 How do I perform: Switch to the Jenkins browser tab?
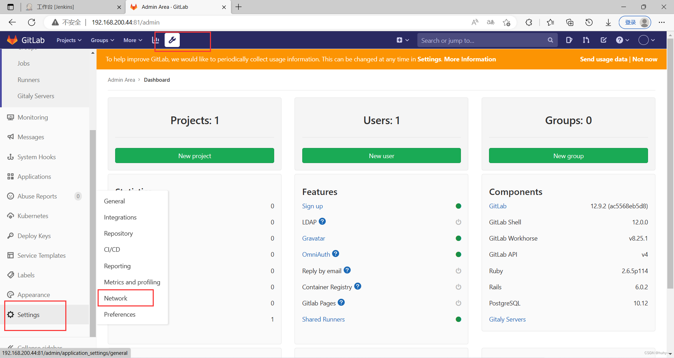[x=73, y=7]
